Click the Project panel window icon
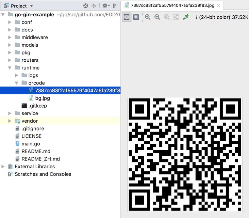This screenshot has height=218, width=249. pyautogui.click(x=6, y=6)
